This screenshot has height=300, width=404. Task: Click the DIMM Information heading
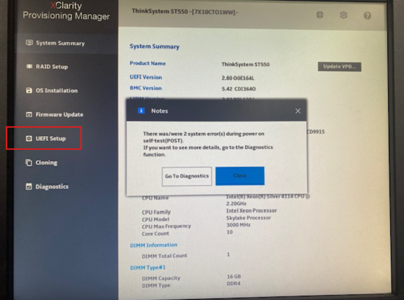pos(154,245)
